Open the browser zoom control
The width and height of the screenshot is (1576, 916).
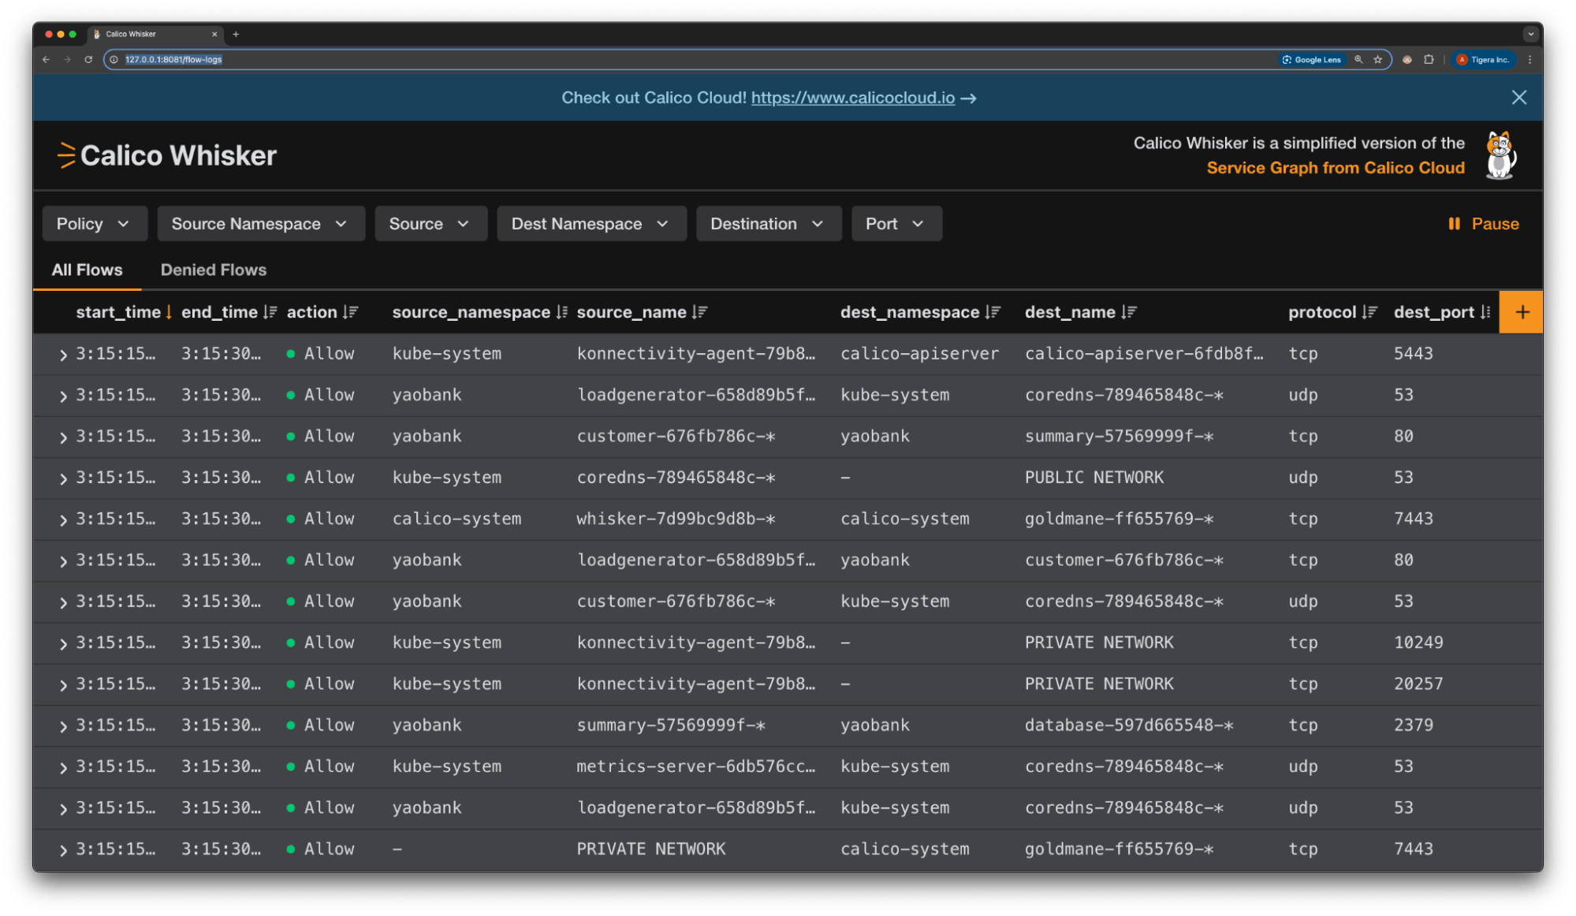click(x=1358, y=59)
